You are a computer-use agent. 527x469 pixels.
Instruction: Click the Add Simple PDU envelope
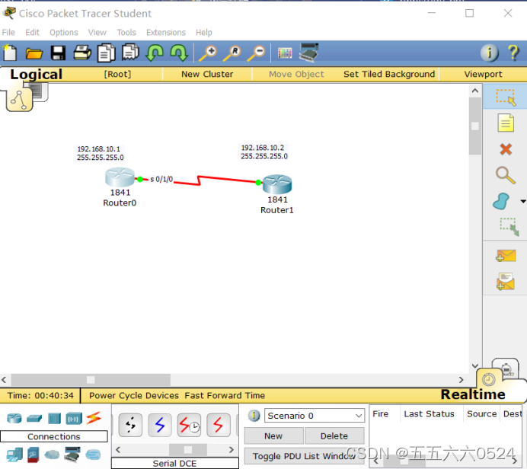[506, 256]
